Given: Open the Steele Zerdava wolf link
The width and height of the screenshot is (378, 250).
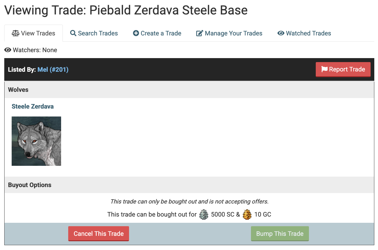Looking at the screenshot, I should 32,107.
